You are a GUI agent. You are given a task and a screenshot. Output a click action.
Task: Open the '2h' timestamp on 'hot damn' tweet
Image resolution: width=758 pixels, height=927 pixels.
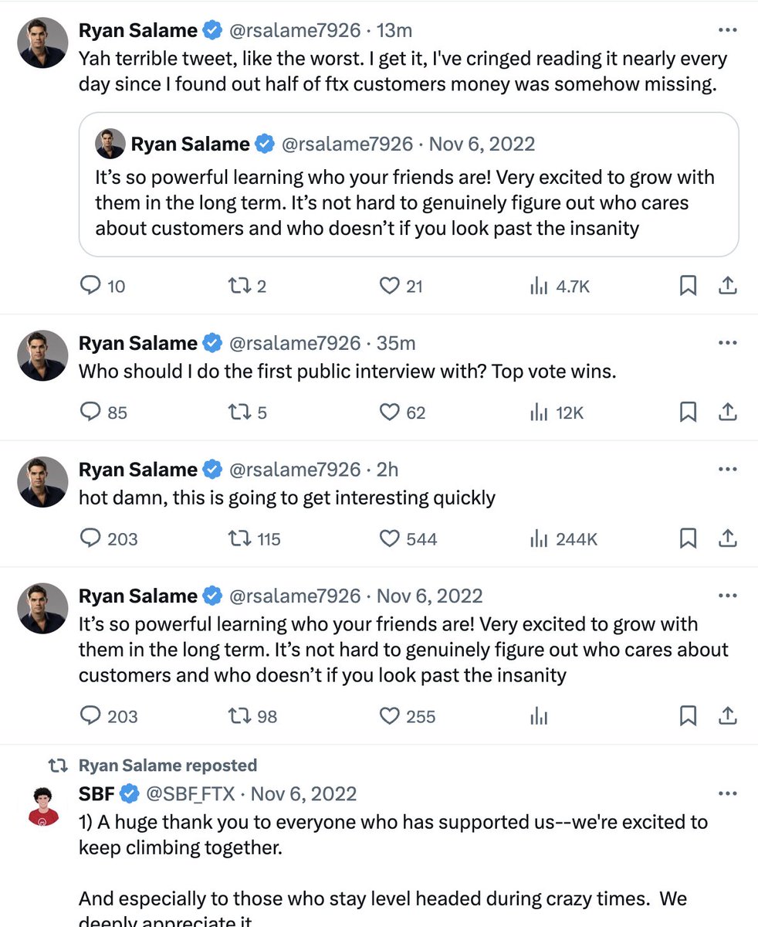pyautogui.click(x=387, y=470)
